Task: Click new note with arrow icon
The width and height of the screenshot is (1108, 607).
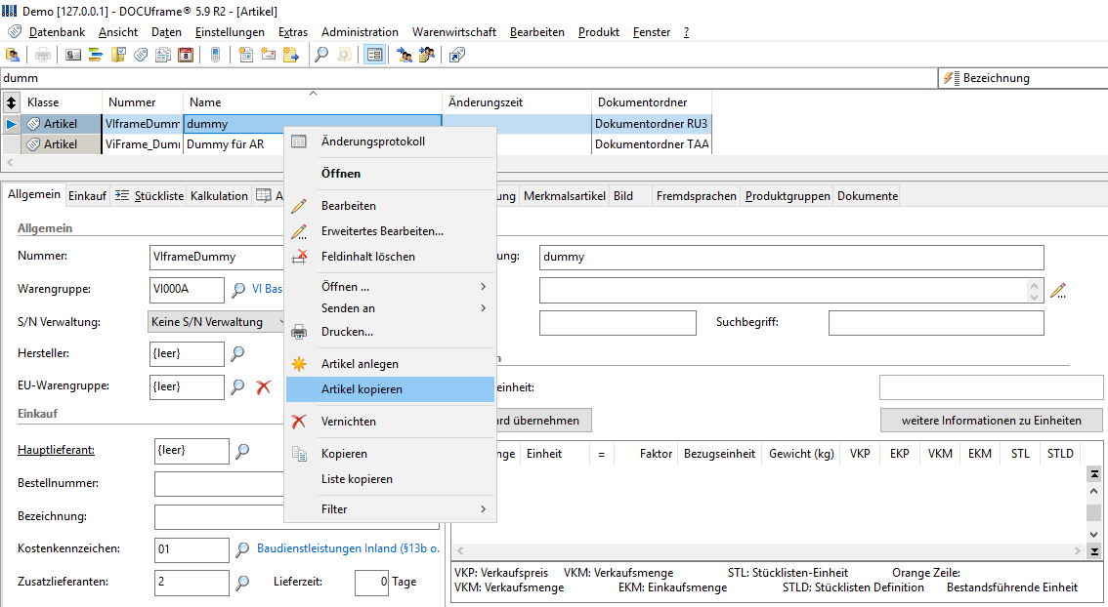Action: pos(291,55)
